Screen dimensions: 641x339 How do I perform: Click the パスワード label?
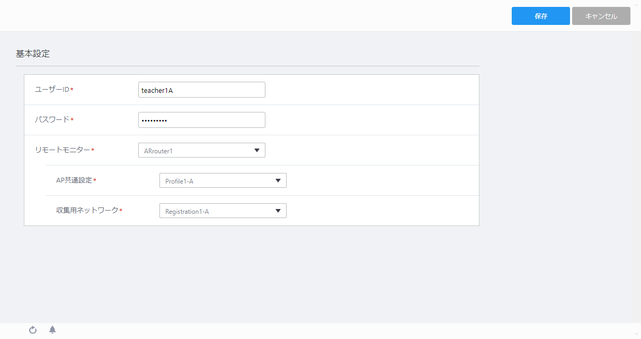point(54,119)
